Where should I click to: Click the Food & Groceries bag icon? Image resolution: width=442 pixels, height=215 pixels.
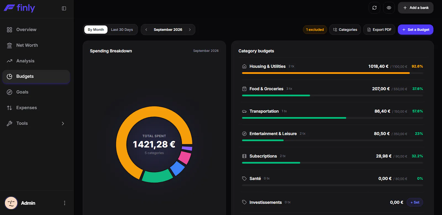244,89
